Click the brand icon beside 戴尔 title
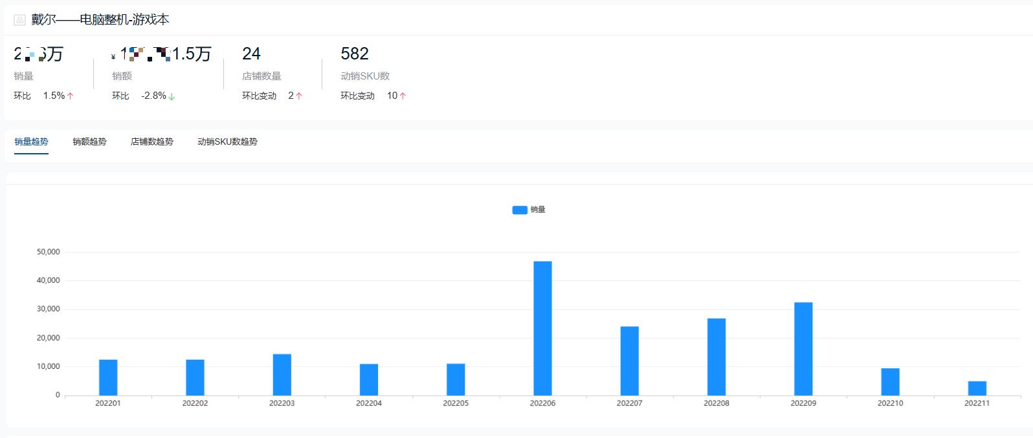 [x=20, y=20]
